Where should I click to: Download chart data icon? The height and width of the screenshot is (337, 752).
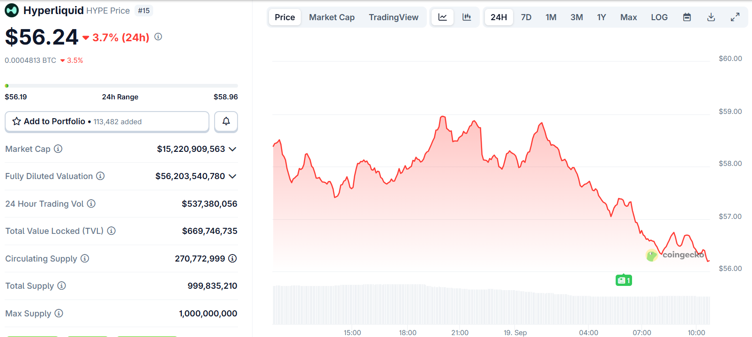711,17
